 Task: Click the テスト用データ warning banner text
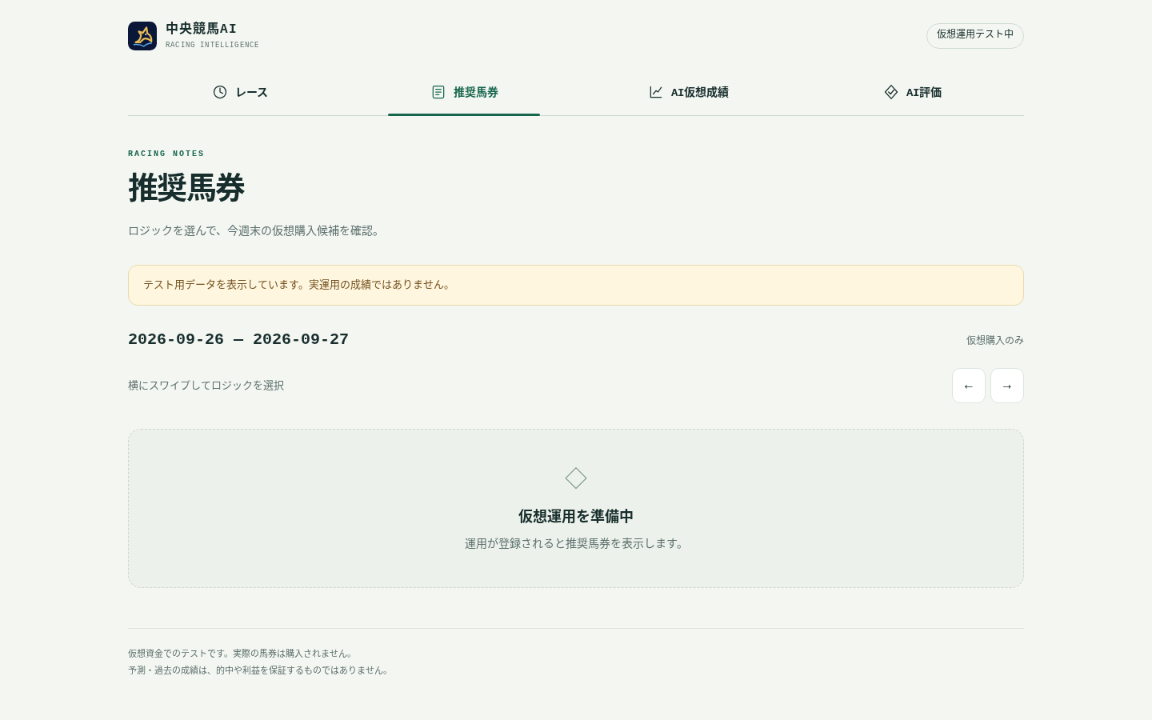click(297, 285)
